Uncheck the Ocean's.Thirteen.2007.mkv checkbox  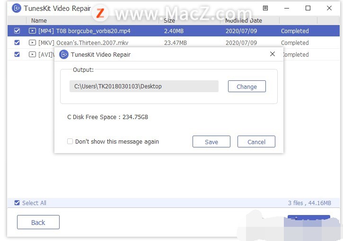point(17,43)
